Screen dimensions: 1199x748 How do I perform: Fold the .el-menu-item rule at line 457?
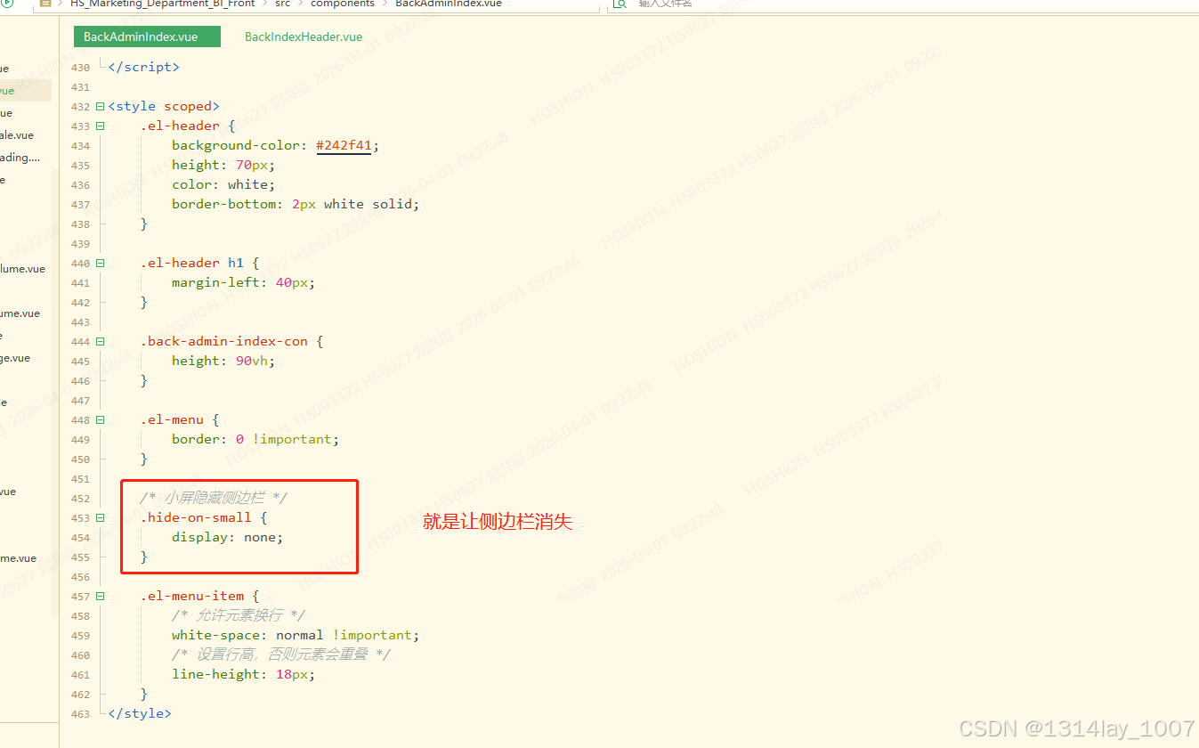coord(100,596)
